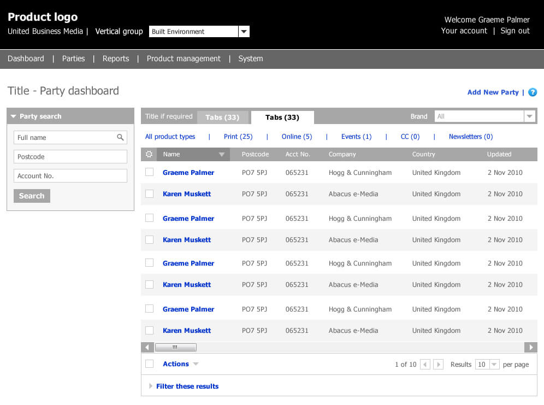Switch to the inactive grey Tabs (33) tab
The height and width of the screenshot is (405, 544).
222,118
